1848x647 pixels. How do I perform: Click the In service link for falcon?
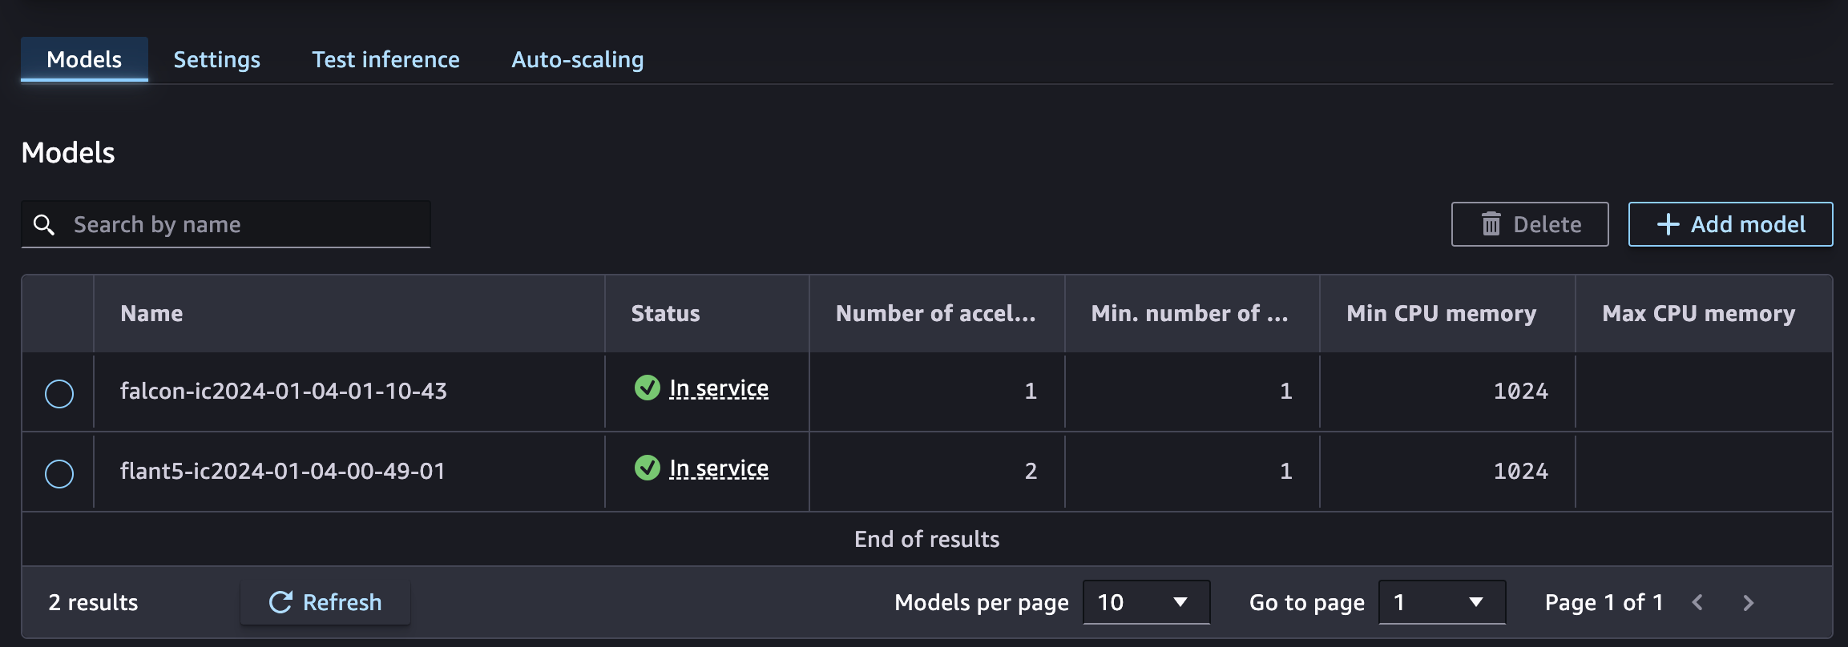(x=719, y=388)
